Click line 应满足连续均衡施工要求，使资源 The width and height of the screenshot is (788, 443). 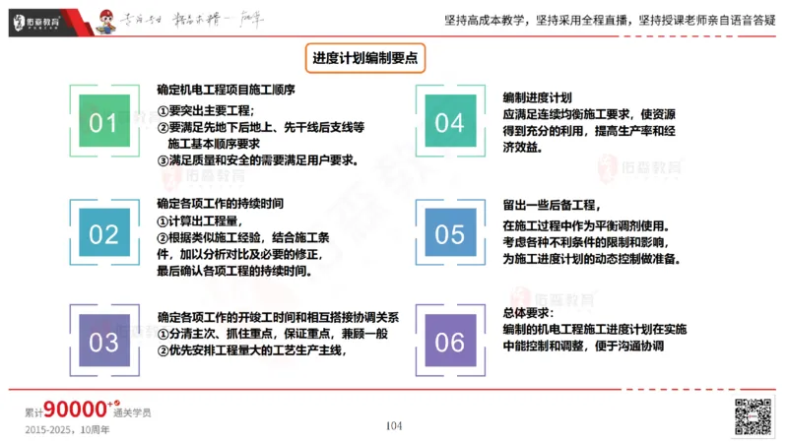pyautogui.click(x=589, y=114)
